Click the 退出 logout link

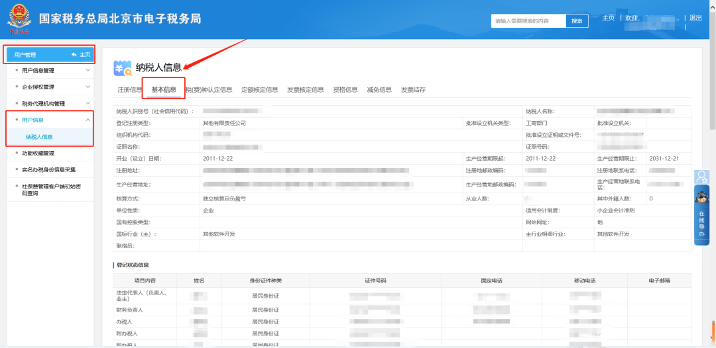[695, 18]
